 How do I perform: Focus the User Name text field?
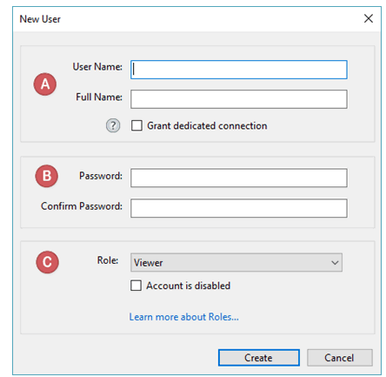(x=239, y=70)
